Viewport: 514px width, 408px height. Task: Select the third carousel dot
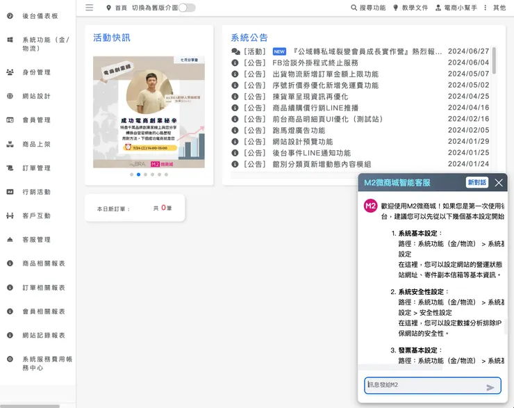click(146, 174)
